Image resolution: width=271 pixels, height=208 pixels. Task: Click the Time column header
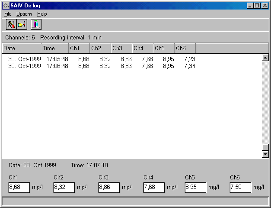pyautogui.click(x=55, y=48)
